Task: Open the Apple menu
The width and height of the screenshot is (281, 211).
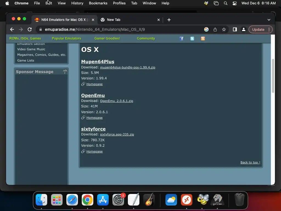Action: (7, 3)
